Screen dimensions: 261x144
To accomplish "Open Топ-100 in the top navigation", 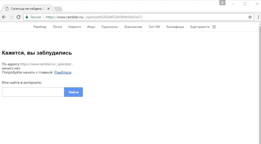I will [154, 27].
